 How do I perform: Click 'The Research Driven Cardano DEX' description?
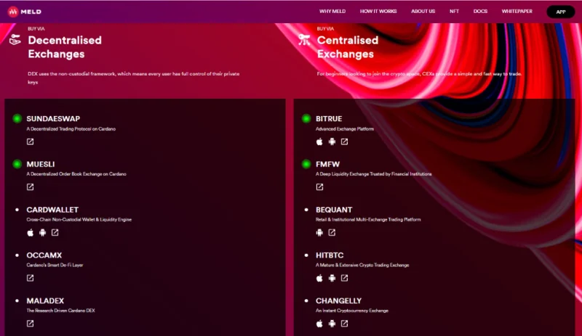[x=60, y=311]
